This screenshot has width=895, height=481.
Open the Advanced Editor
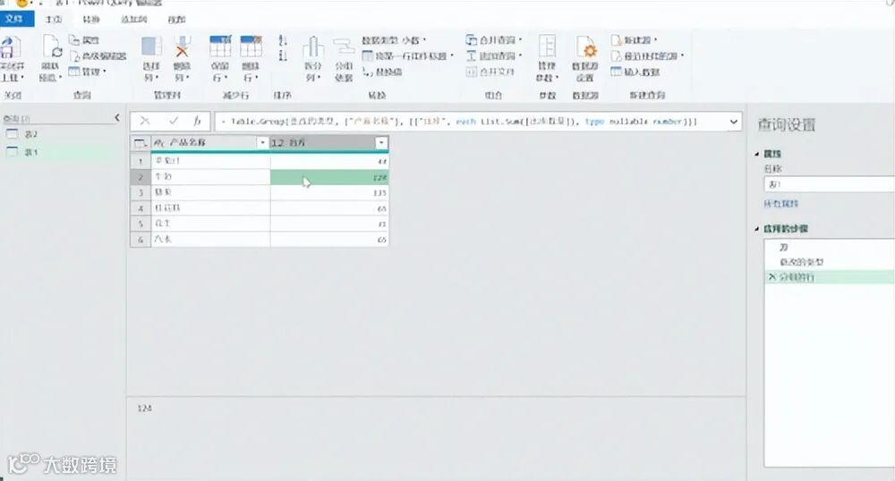click(x=98, y=55)
